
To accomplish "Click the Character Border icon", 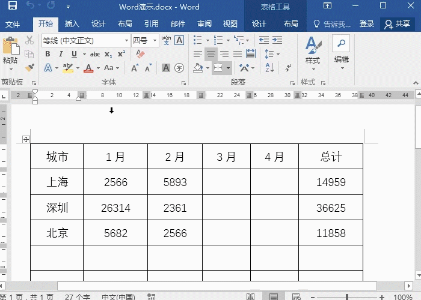I will [179, 40].
